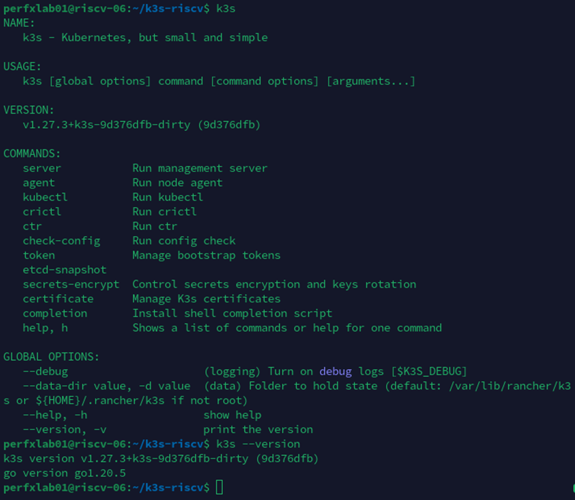
Task: Click the "[$K3S_DEBUG]" environment variable text
Action: pos(429,371)
